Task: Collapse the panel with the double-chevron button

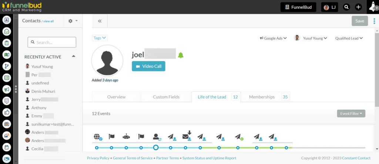Action: point(100,21)
